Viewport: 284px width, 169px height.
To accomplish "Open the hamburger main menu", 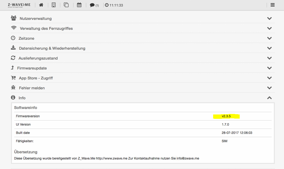I will coord(272,5).
